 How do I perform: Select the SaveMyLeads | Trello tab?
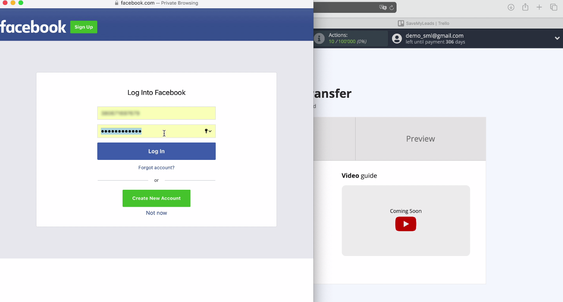point(423,24)
